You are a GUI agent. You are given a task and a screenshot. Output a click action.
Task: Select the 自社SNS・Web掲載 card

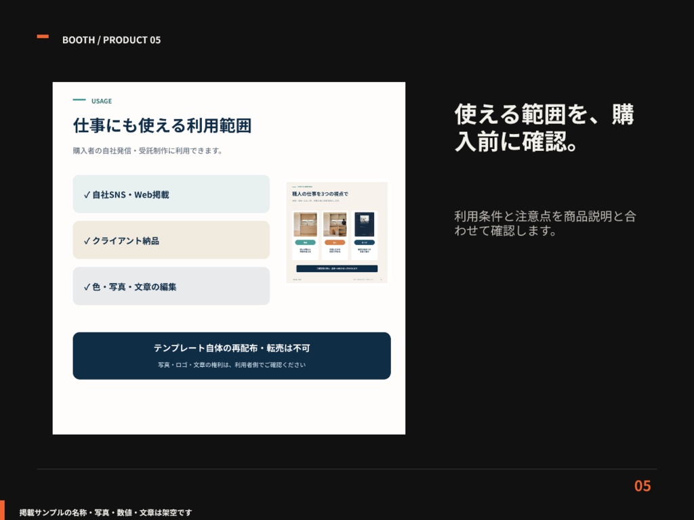pos(171,194)
